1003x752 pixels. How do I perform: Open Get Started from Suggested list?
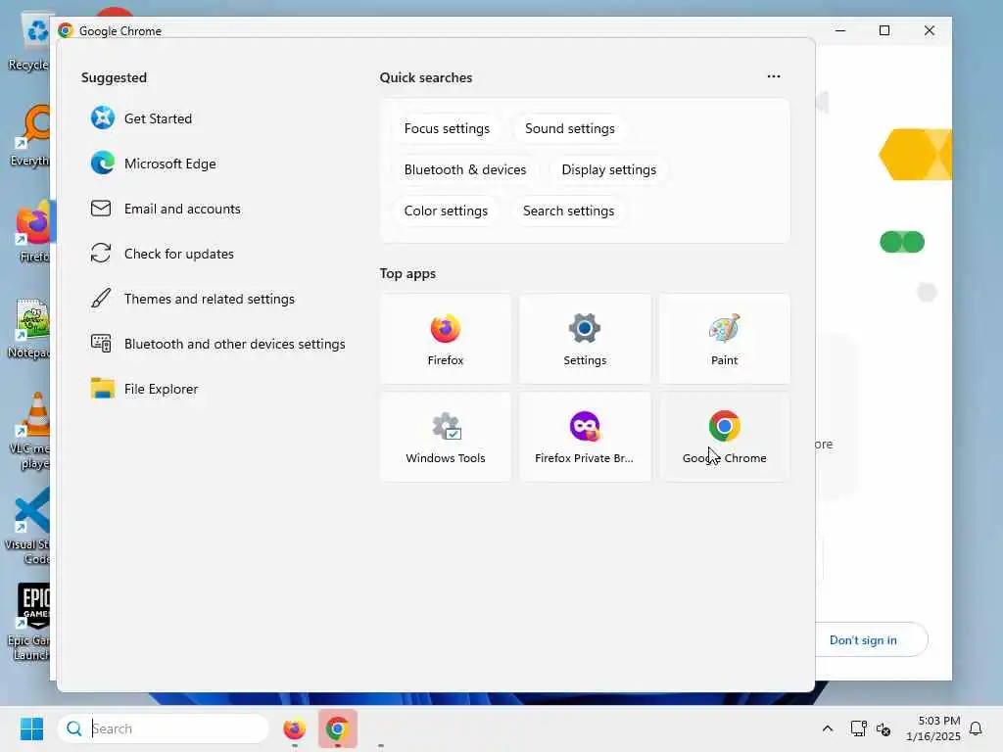pyautogui.click(x=141, y=118)
